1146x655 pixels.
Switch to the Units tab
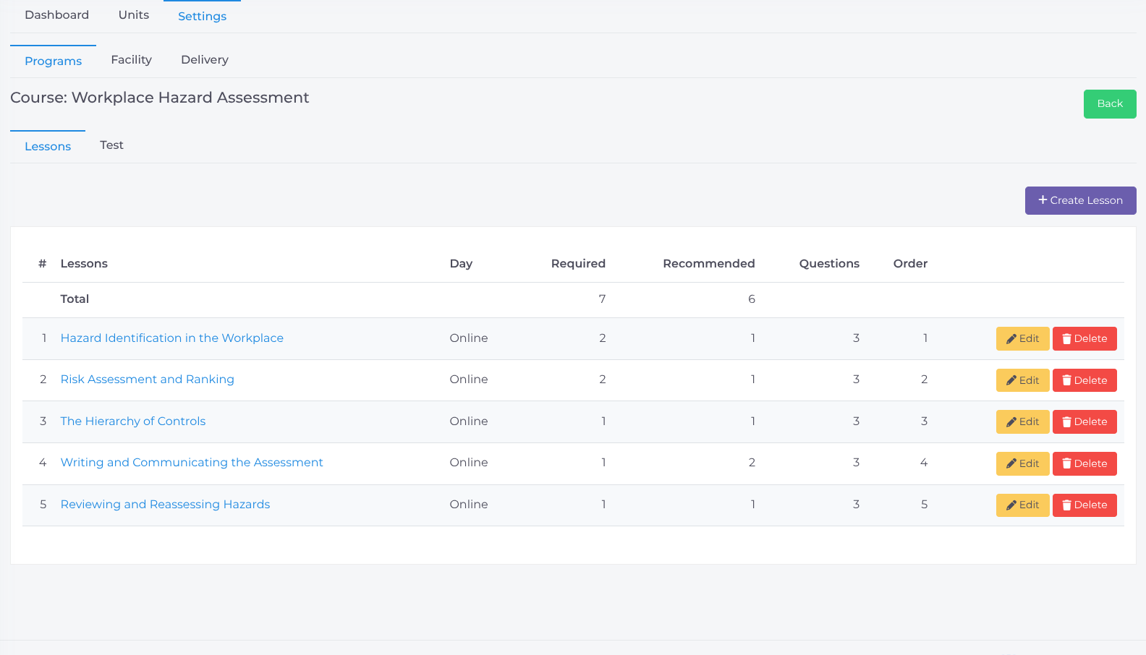134,15
